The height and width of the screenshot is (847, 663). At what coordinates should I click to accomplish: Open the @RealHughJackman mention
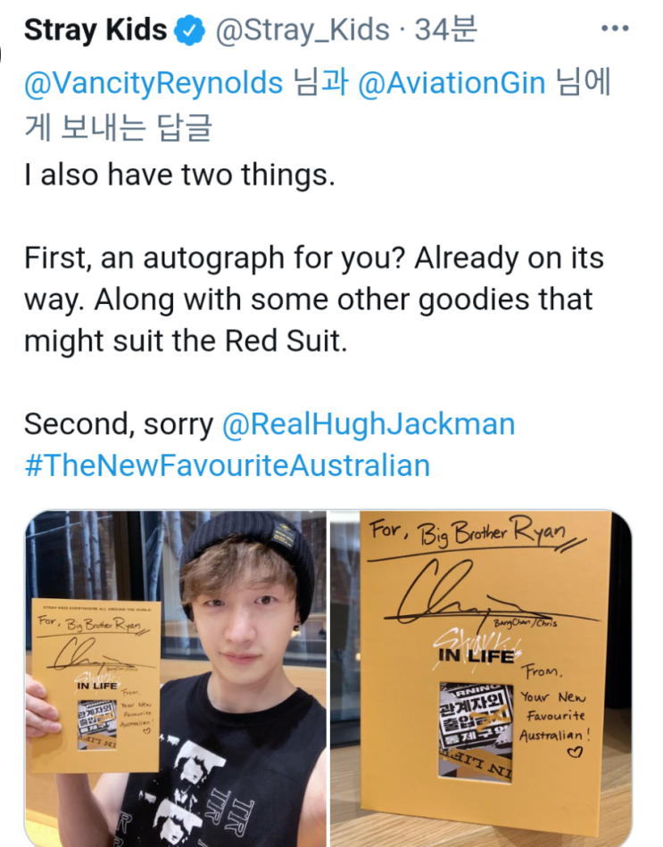click(369, 424)
